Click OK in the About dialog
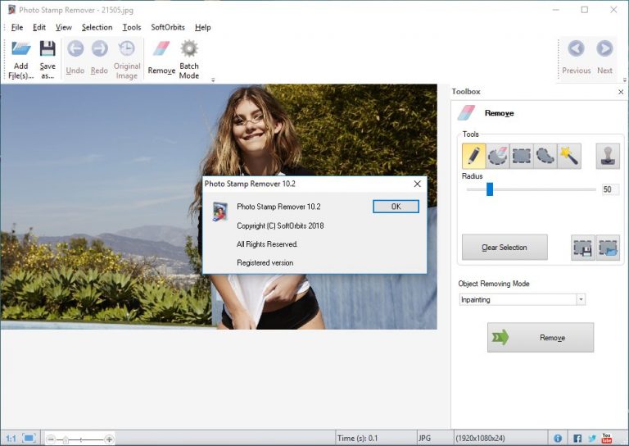The width and height of the screenshot is (629, 446). (396, 207)
